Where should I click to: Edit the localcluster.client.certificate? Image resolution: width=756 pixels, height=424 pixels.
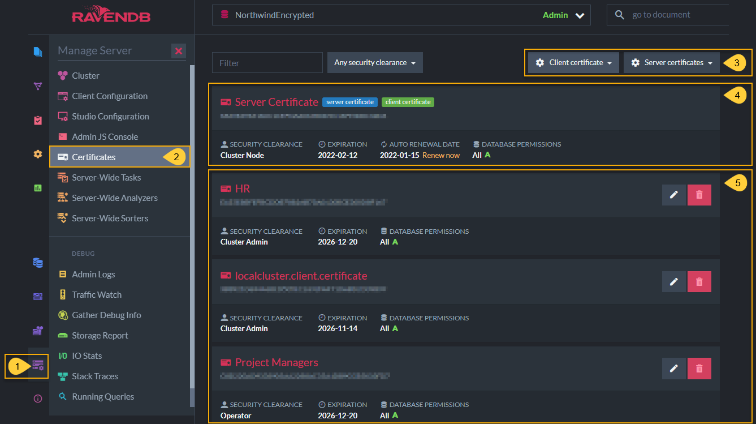click(x=674, y=281)
